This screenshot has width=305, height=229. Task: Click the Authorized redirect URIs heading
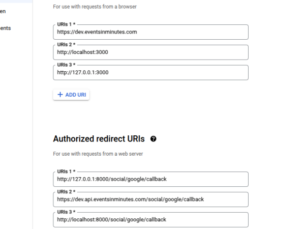[x=99, y=139]
